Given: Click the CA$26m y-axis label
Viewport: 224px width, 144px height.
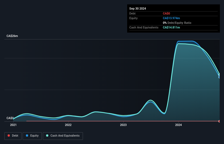Looking at the screenshot, I should coord(12,36).
